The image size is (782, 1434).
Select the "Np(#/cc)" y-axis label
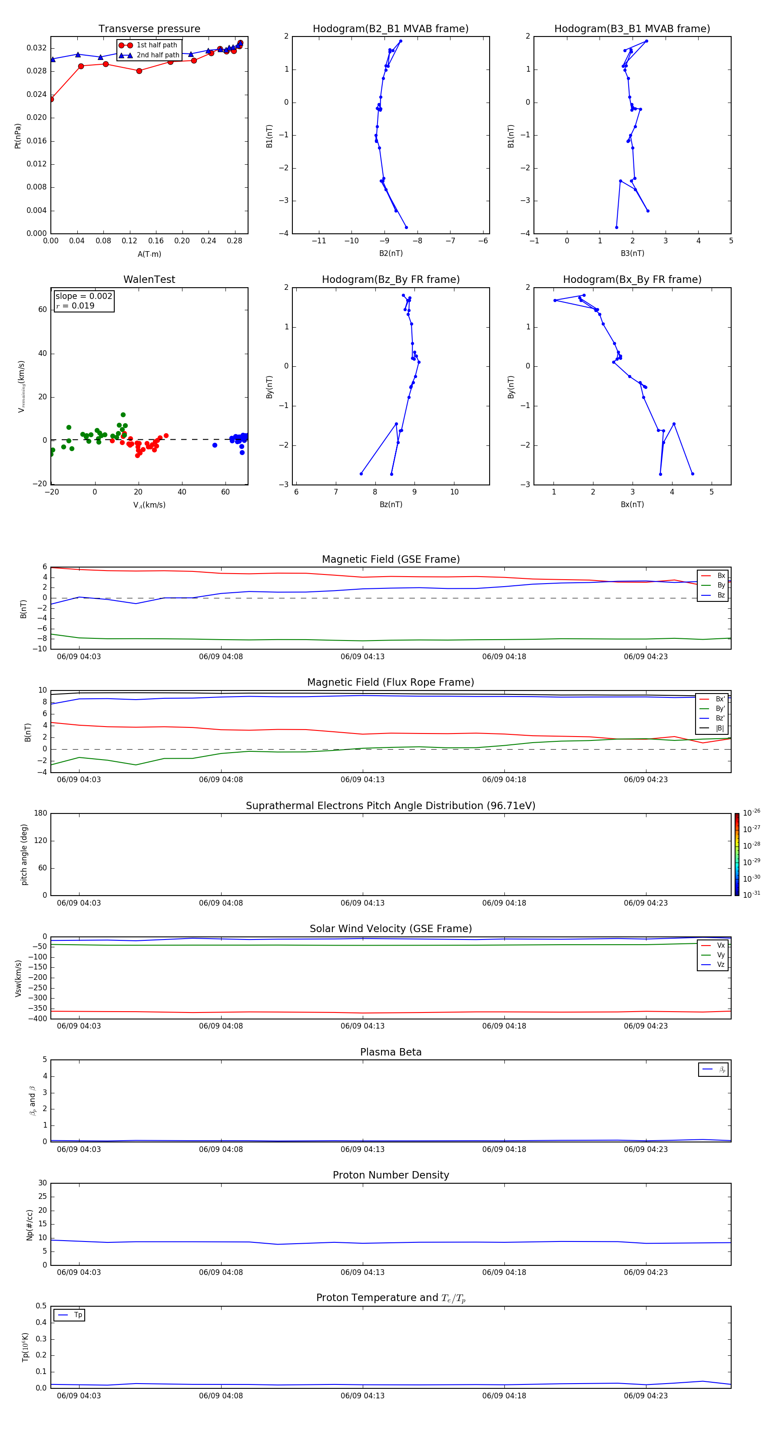point(30,1225)
